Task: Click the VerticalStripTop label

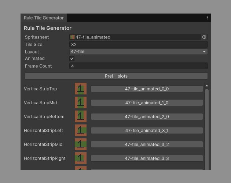Action: click(x=40, y=89)
